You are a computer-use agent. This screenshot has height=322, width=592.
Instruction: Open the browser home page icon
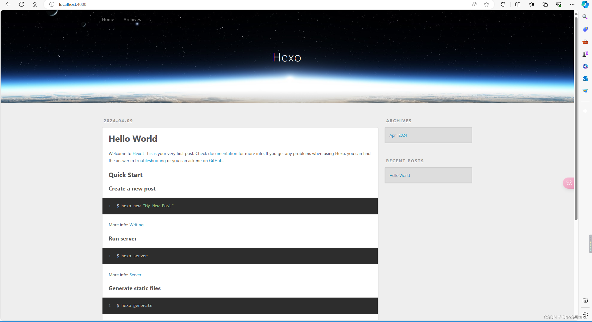point(35,4)
